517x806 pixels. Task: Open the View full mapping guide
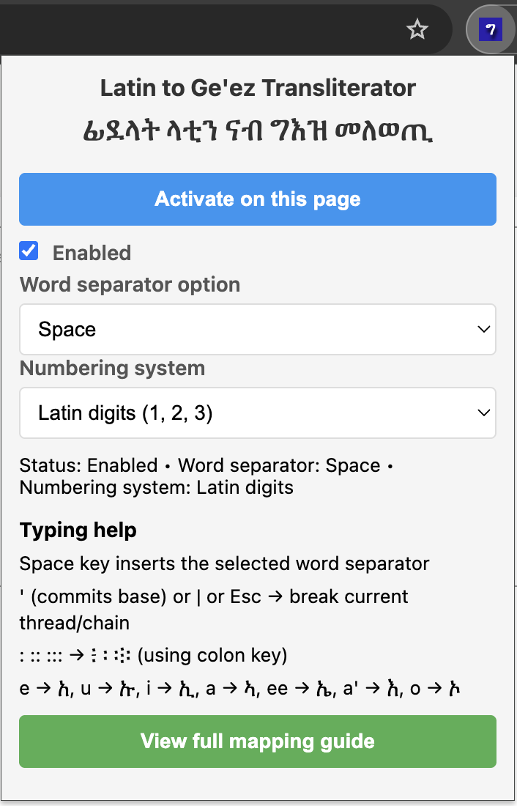(258, 741)
